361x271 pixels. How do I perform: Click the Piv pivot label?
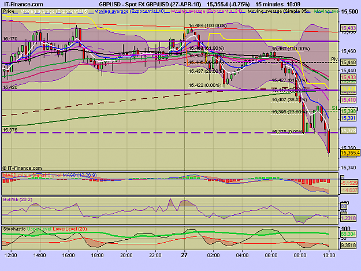(334, 59)
